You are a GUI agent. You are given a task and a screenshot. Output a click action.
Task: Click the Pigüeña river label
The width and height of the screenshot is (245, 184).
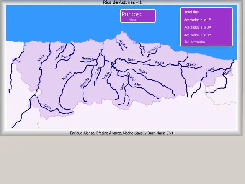(x=85, y=83)
